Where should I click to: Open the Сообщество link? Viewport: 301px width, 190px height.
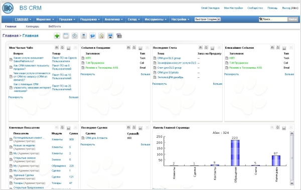(255, 8)
